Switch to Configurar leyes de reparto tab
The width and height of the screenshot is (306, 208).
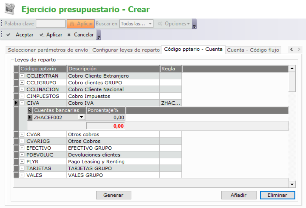point(126,50)
